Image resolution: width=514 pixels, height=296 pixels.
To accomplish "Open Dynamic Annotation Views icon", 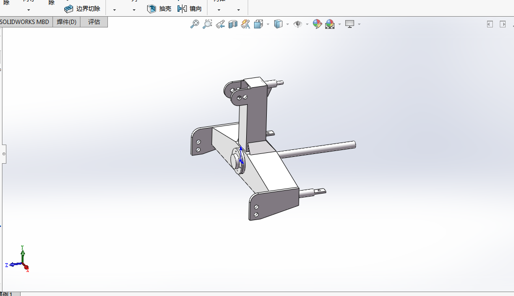I will click(246, 24).
